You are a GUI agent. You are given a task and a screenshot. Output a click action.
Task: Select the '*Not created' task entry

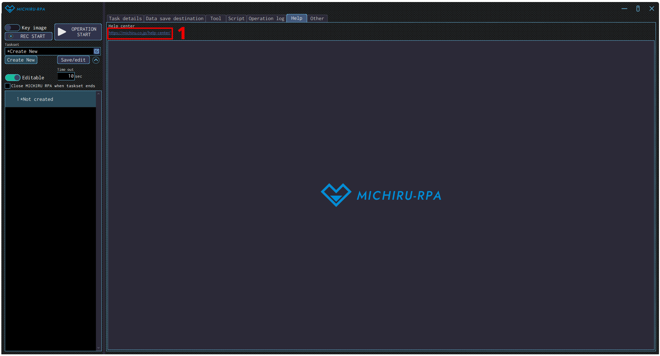click(x=50, y=99)
